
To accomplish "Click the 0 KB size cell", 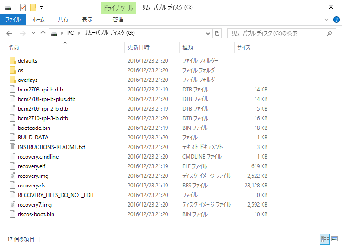I will (x=262, y=195).
